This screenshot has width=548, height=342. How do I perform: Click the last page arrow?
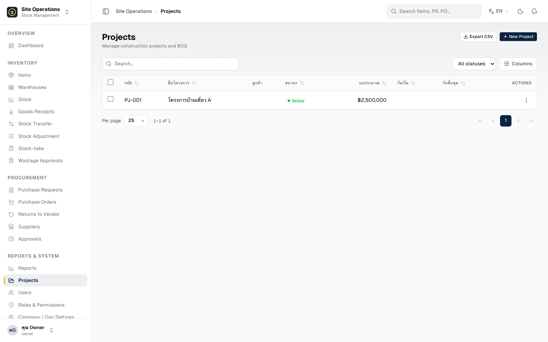531,121
